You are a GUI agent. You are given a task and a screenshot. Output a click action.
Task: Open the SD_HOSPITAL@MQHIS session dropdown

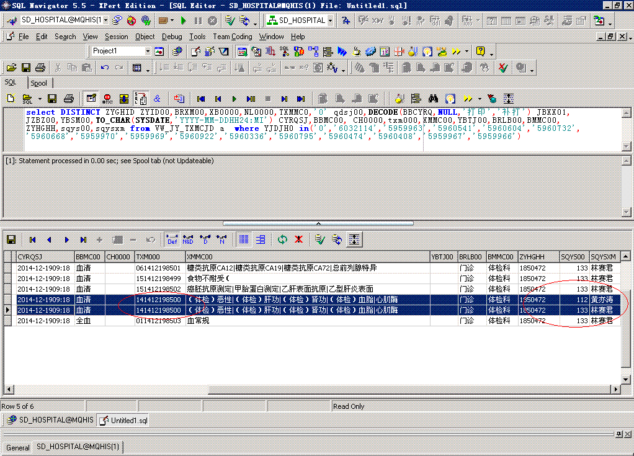tap(105, 20)
